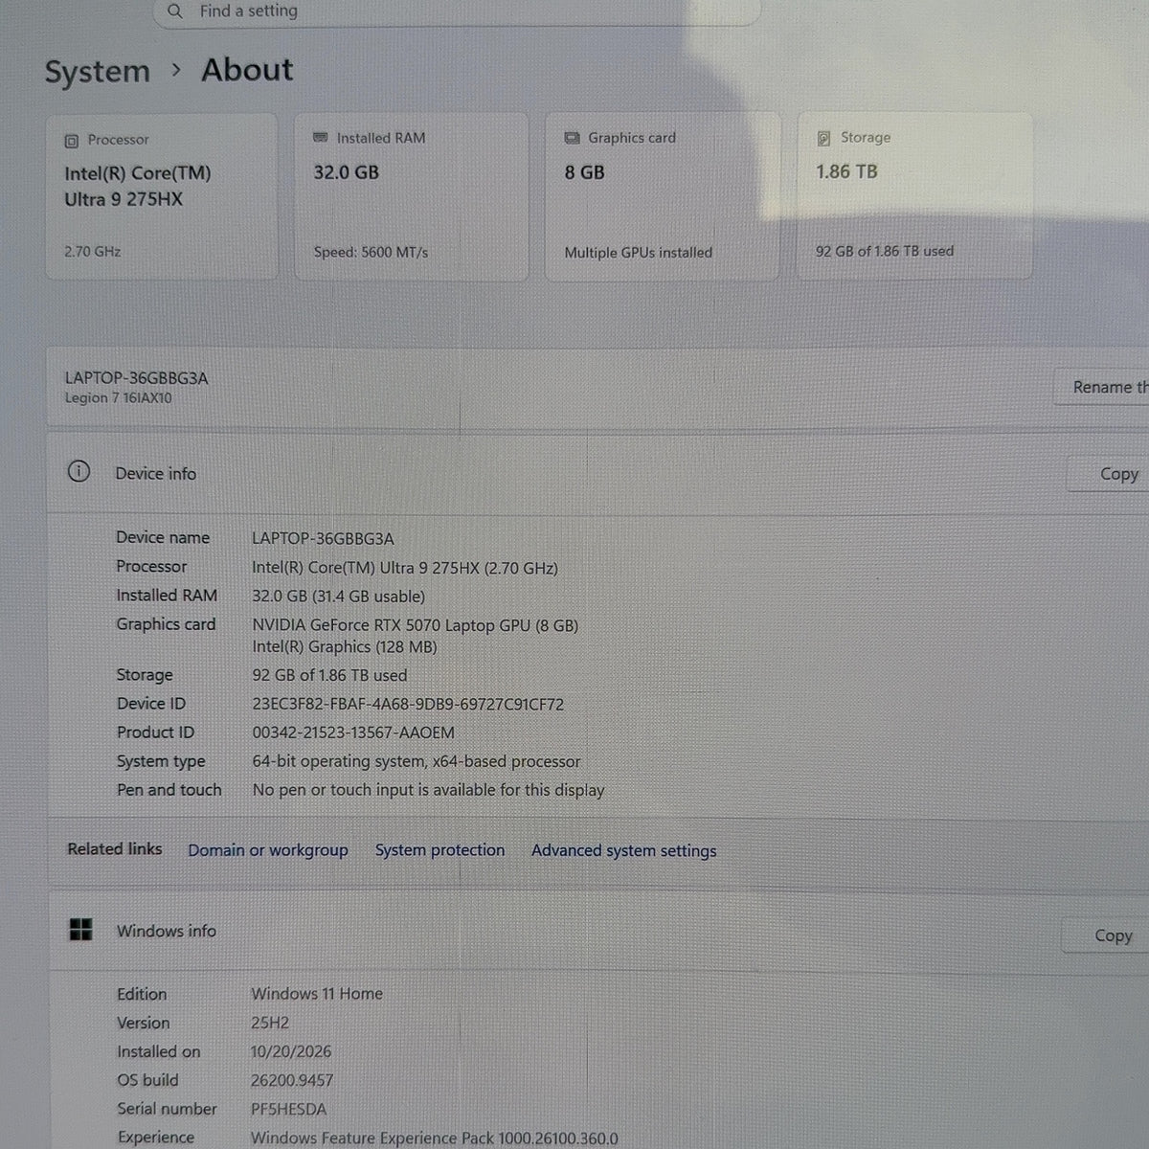Select Intel(R) Graphics (128 MB) text

(x=345, y=647)
